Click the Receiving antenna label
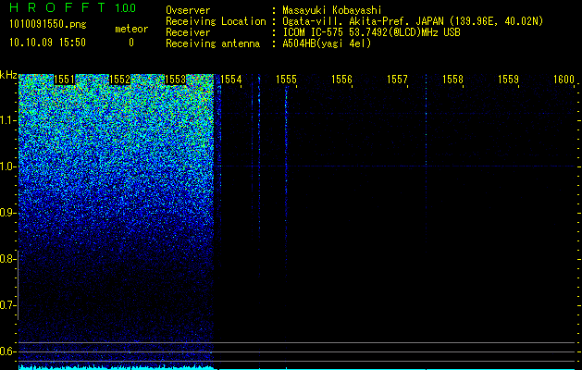The width and height of the screenshot is (582, 370). coord(213,43)
